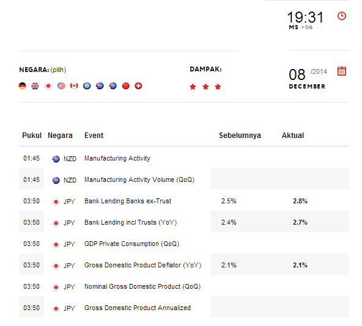Set impact filter to one star
Screen dimensions: 362x326
pyautogui.click(x=193, y=87)
